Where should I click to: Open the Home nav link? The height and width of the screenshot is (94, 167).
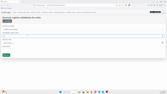coord(14,12)
